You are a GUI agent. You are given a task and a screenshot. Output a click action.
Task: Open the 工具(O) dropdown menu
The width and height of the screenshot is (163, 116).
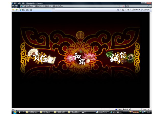coord(145,10)
